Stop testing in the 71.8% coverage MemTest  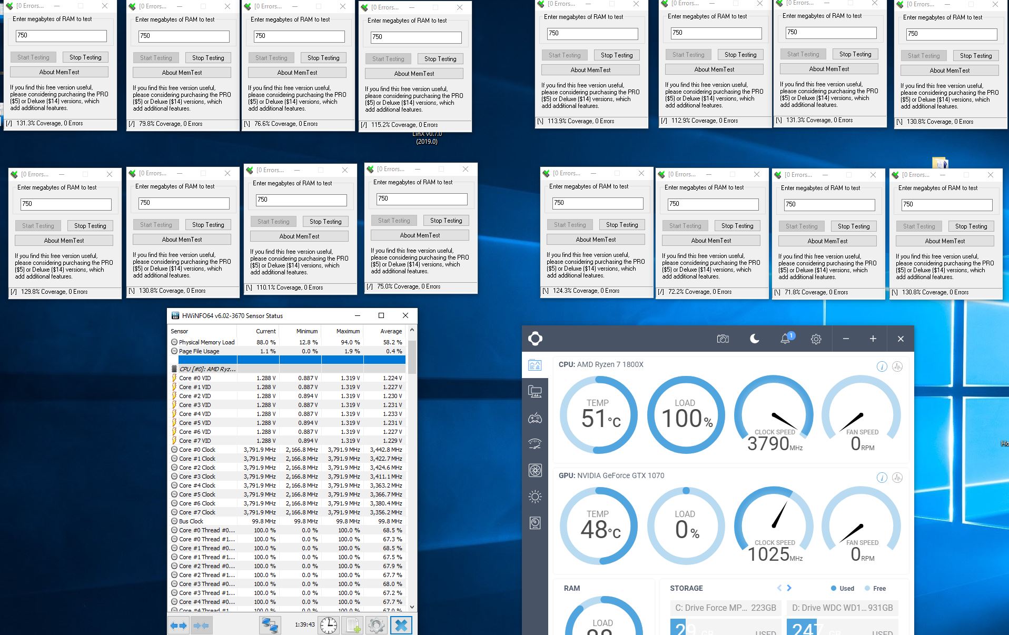(854, 226)
